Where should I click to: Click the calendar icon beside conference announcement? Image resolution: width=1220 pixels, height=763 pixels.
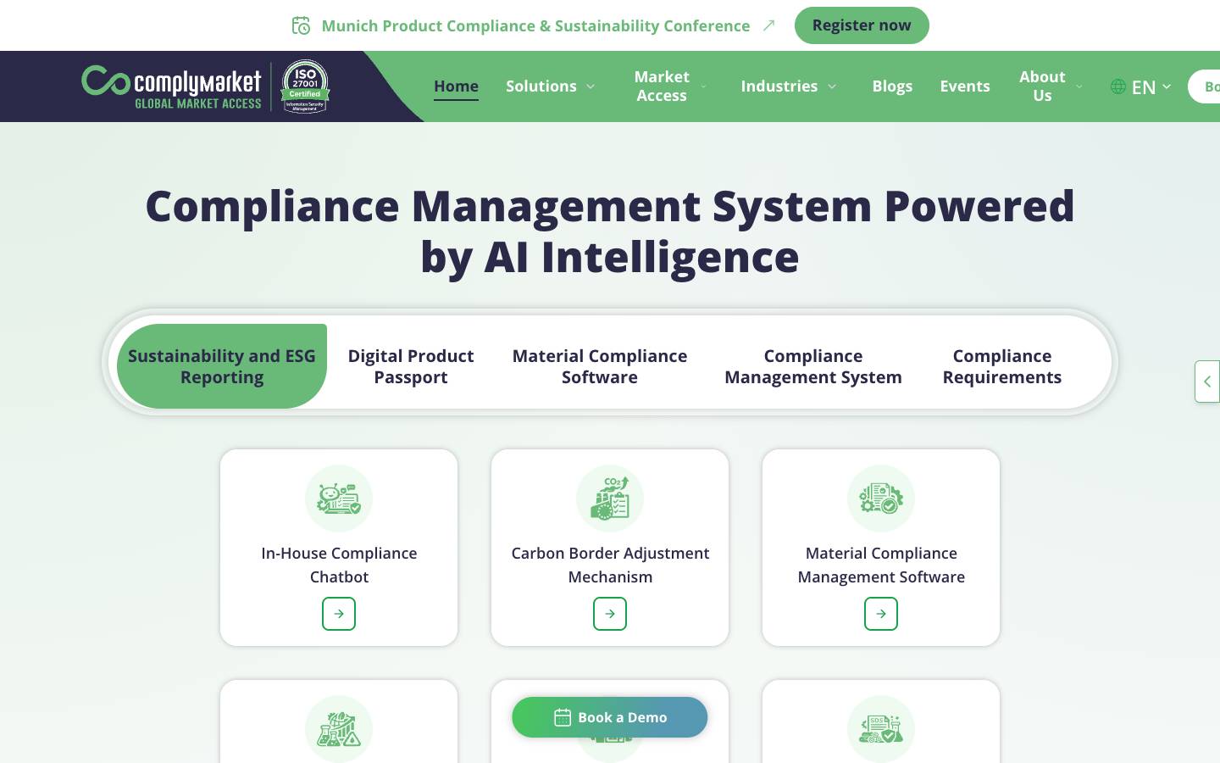tap(301, 25)
